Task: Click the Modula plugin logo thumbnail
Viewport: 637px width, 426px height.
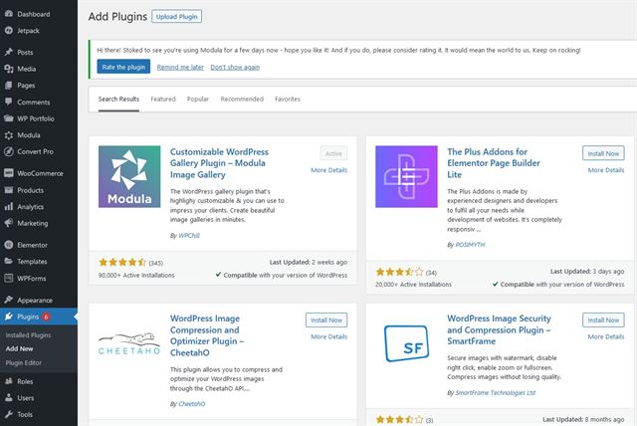Action: 129,176
